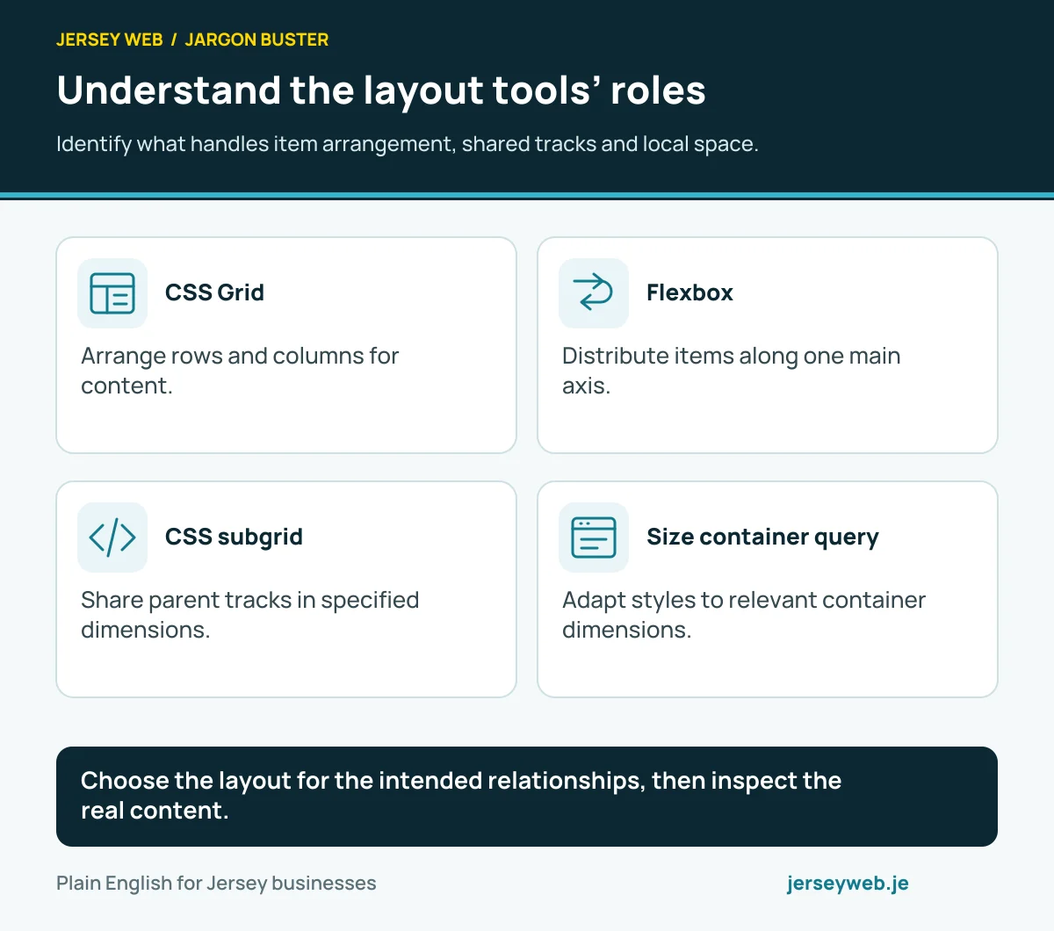Screen dimensions: 1054x931
Task: Click 'Share parent tracks in specified dimensions.' text
Action: pos(249,615)
